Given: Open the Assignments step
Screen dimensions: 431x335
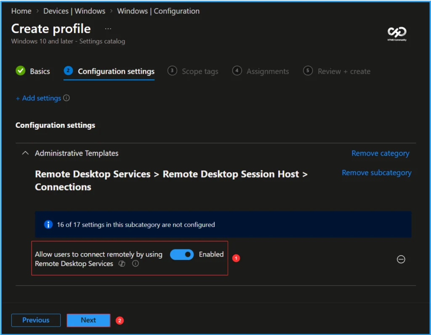Looking at the screenshot, I should tap(260, 71).
